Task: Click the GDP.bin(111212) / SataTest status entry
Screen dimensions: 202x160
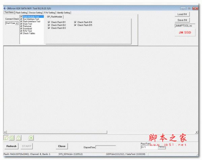Action: 127,154
